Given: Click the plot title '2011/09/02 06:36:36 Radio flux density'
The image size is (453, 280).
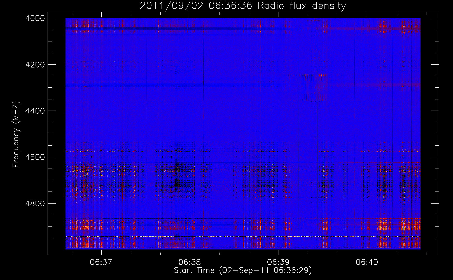Looking at the screenshot, I should 243,6.
